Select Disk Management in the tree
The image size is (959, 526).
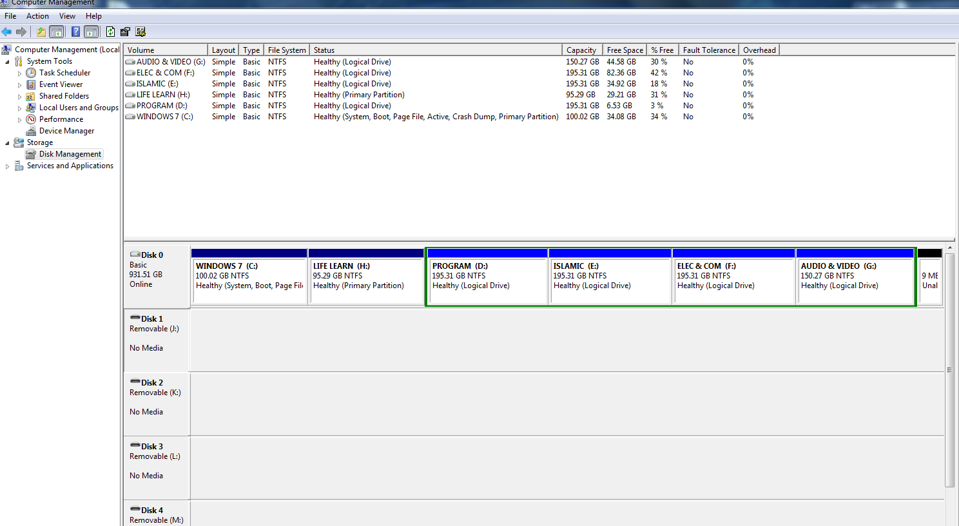click(70, 154)
